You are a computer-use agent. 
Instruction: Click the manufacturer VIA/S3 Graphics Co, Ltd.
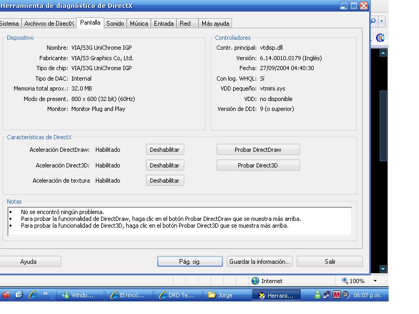coord(102,58)
